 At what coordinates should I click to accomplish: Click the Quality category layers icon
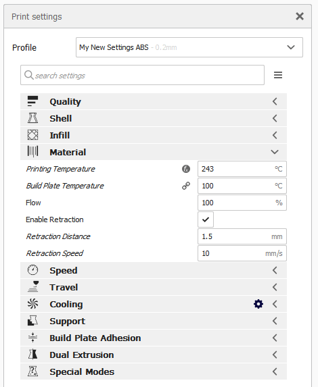click(32, 101)
